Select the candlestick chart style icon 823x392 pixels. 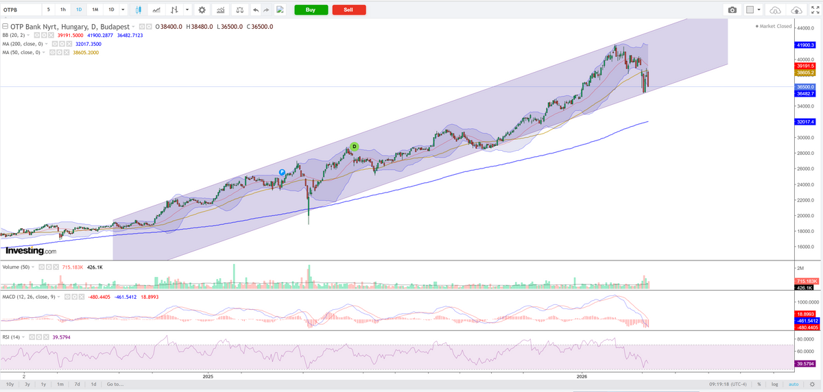(139, 10)
